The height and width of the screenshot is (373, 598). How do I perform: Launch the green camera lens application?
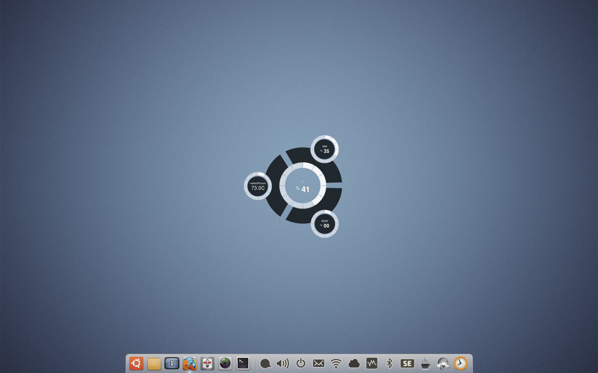pos(225,363)
